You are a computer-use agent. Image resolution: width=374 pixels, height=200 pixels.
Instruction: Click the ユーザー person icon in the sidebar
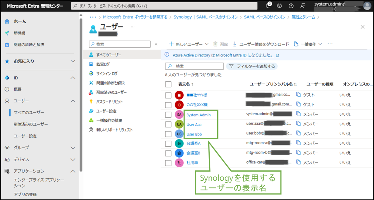coord(7,101)
